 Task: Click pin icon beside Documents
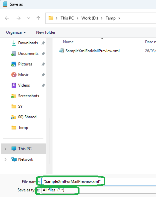coord(43,54)
